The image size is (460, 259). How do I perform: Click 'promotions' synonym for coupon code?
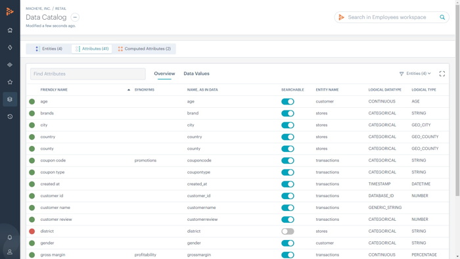[x=145, y=160]
